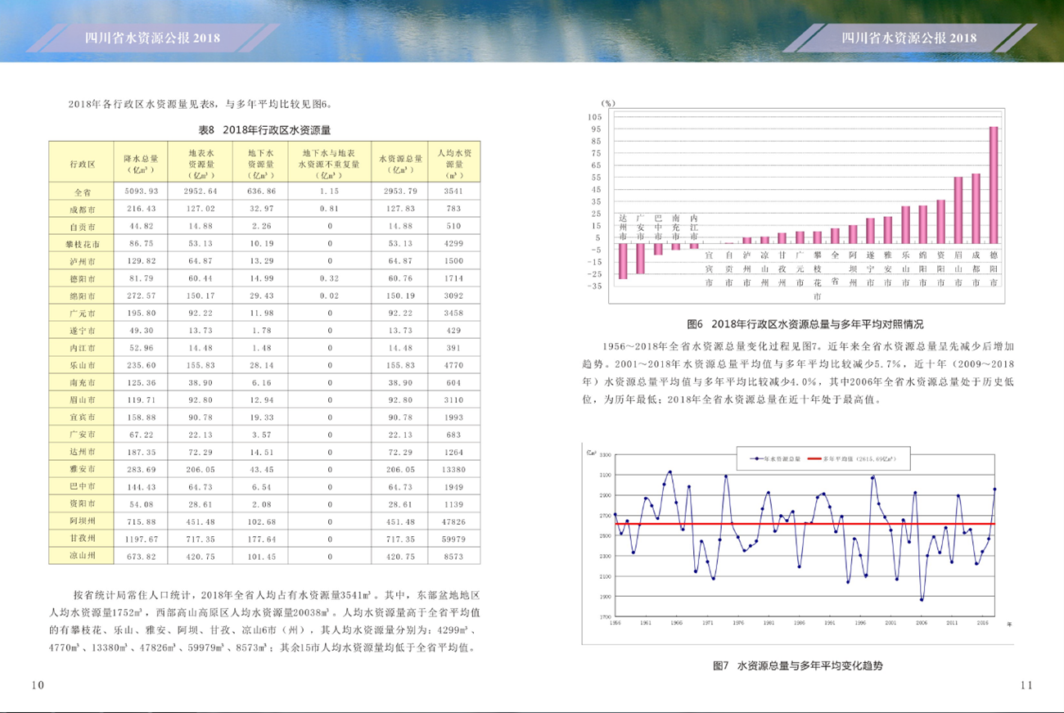This screenshot has height=713, width=1064.
Task: Select the "眉山市" row label in the table
Action: [x=82, y=399]
